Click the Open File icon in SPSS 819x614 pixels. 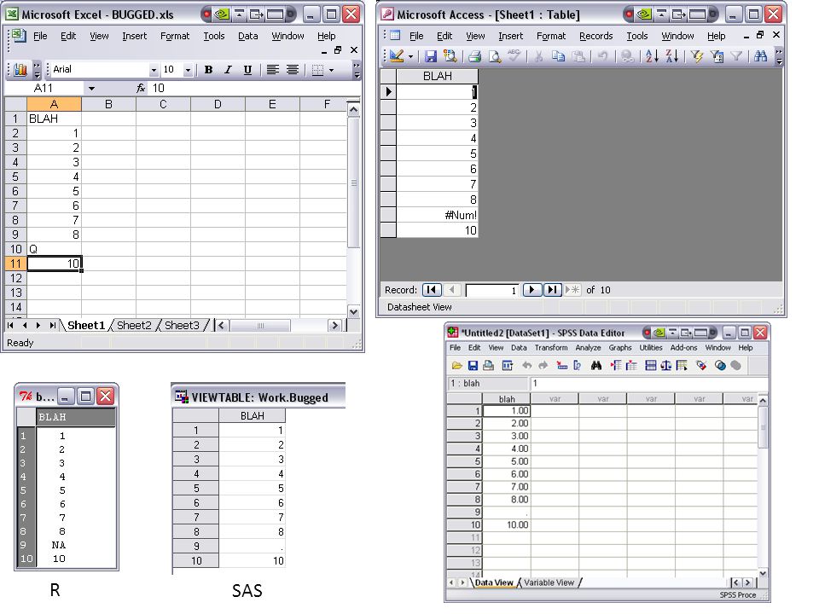(x=456, y=366)
